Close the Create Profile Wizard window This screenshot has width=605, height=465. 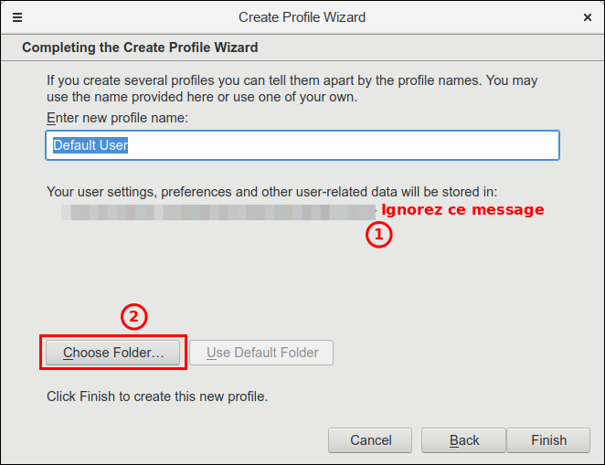tap(587, 17)
